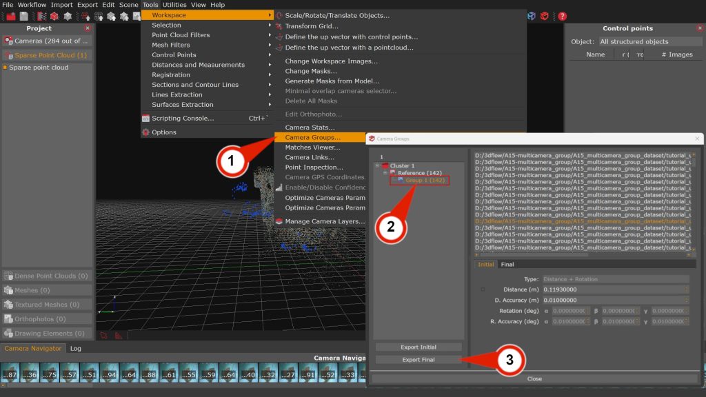
Task: Click the Scripting Console menu icon
Action: (x=145, y=119)
